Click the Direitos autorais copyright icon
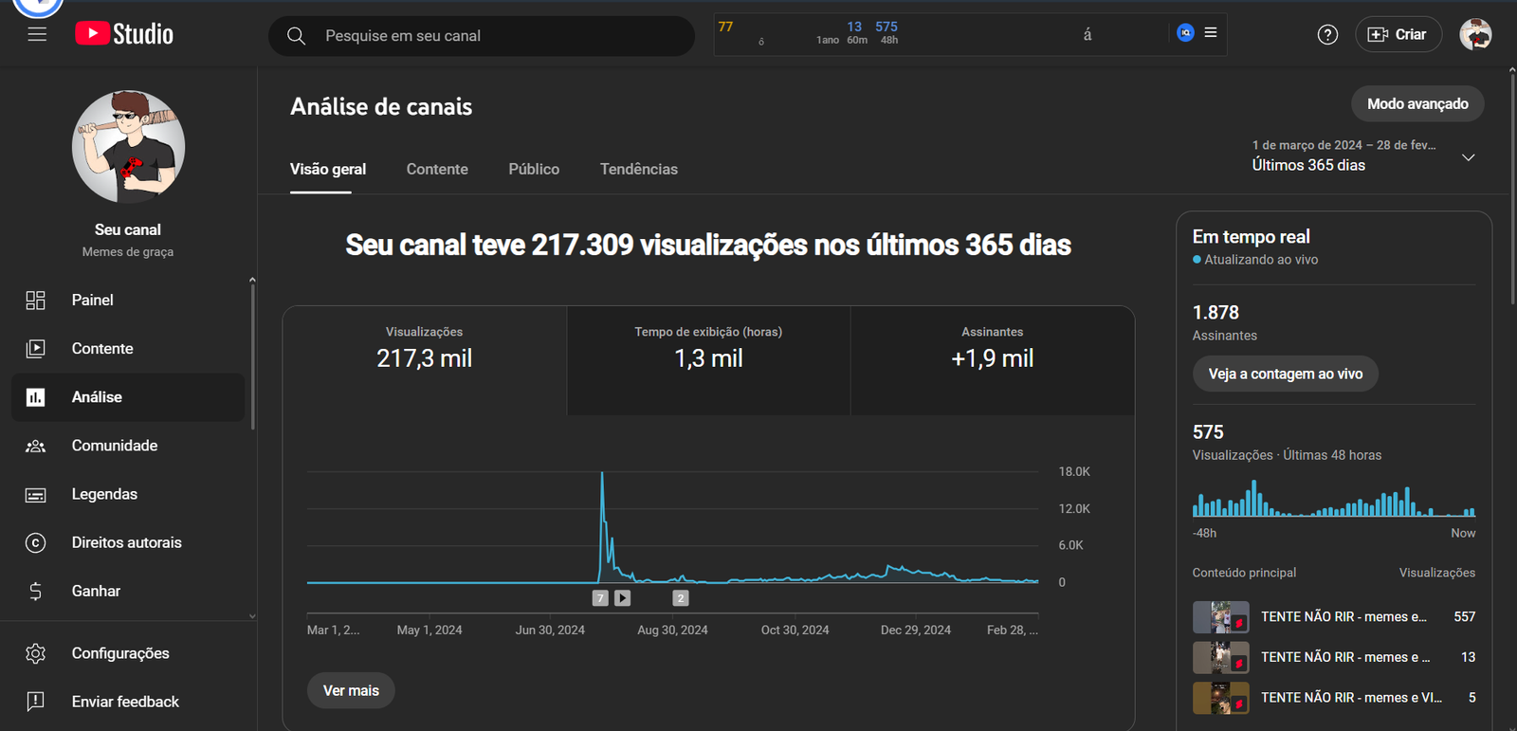The height and width of the screenshot is (731, 1517). click(x=35, y=543)
